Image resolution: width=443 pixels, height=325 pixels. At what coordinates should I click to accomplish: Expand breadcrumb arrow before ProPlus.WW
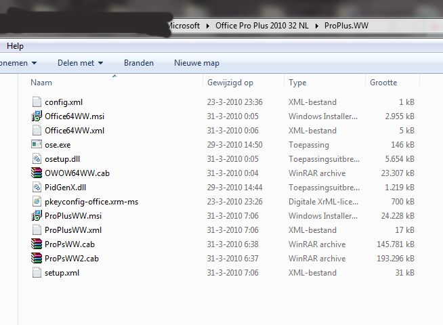click(317, 26)
